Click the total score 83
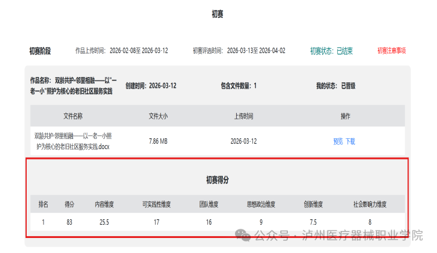The height and width of the screenshot is (253, 437). (70, 222)
